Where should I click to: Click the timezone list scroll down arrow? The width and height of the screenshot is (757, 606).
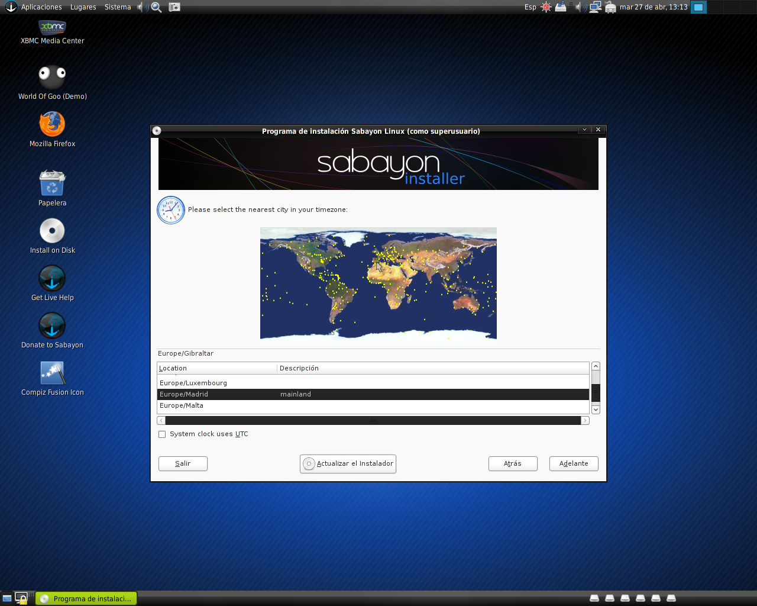[x=596, y=410]
